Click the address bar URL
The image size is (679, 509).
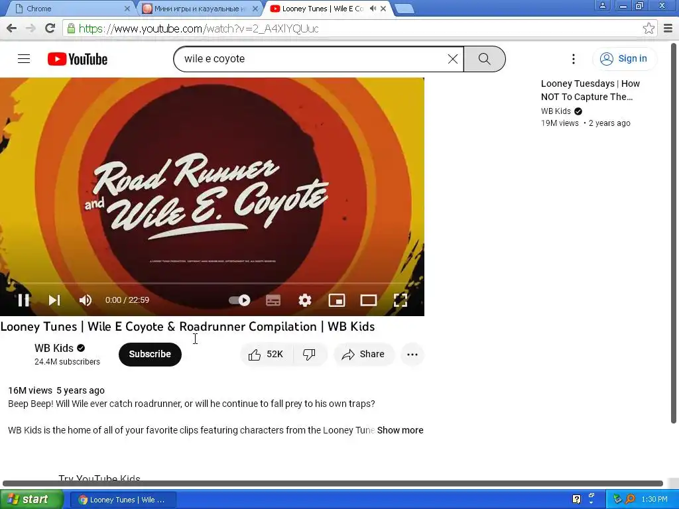coord(199,28)
